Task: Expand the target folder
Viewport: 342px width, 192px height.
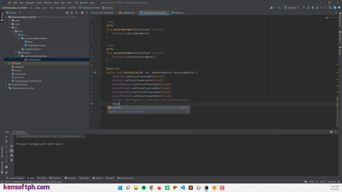Action: click(9, 63)
